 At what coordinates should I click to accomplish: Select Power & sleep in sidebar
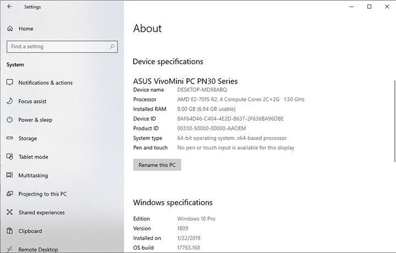coord(35,120)
